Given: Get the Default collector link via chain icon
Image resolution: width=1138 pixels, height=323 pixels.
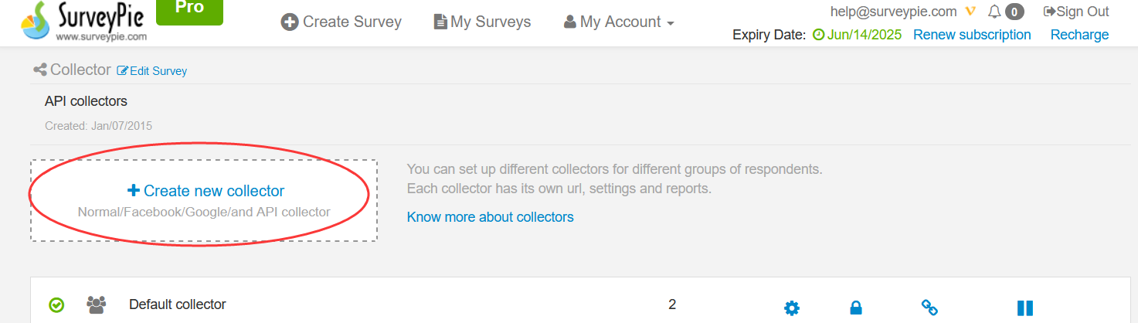Looking at the screenshot, I should point(929,308).
